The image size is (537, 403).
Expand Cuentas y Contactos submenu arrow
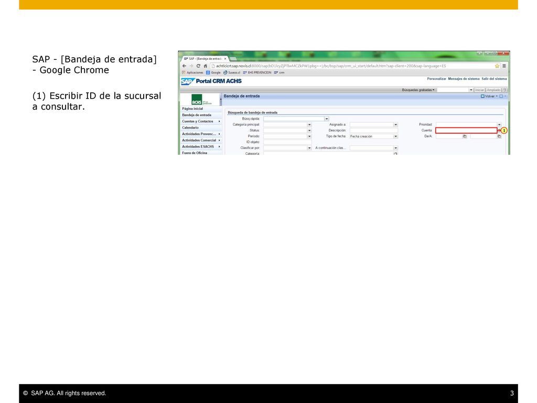219,121
